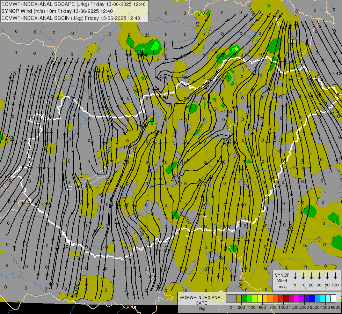The height and width of the screenshot is (314, 342).
Task: Click the 400 tick label in CAPE legend
Action: click(x=252, y=307)
